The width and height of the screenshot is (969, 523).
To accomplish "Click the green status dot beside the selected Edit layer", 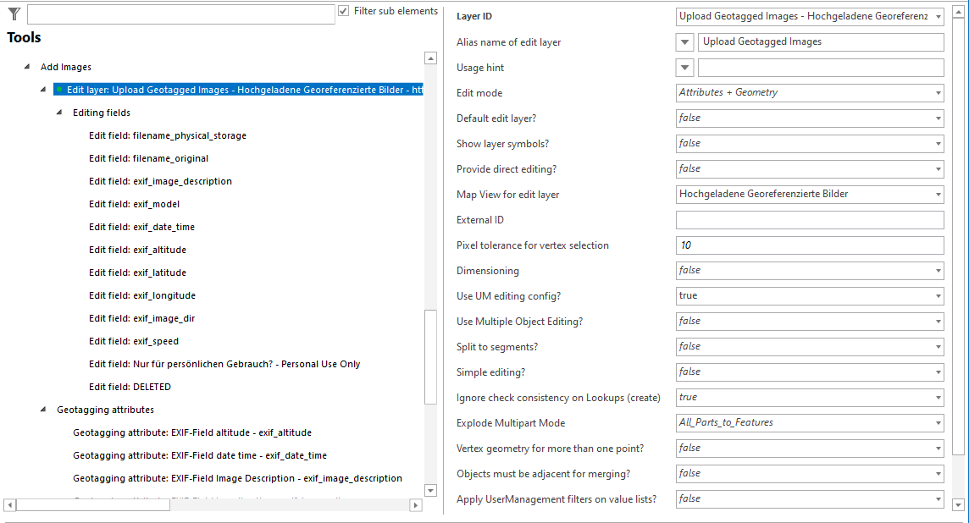I will (x=57, y=89).
